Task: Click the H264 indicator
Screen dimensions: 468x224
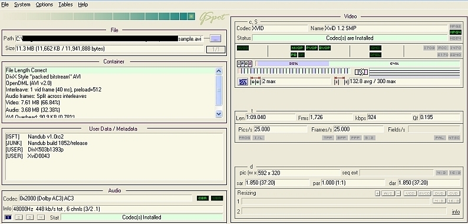Action: 456,38
